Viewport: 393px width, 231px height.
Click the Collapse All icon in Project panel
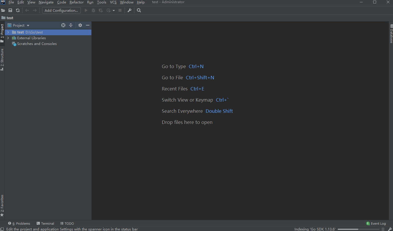(x=71, y=25)
